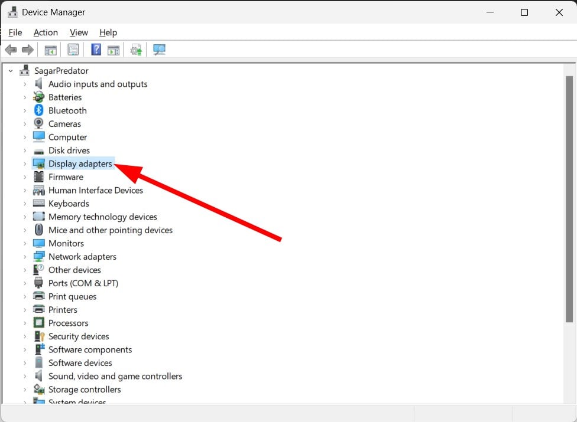
Task: Click the Ports COM & LPT icon
Action: click(x=38, y=283)
